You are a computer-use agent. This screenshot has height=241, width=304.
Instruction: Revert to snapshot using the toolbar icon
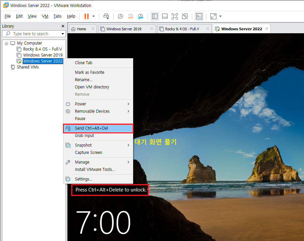click(131, 16)
